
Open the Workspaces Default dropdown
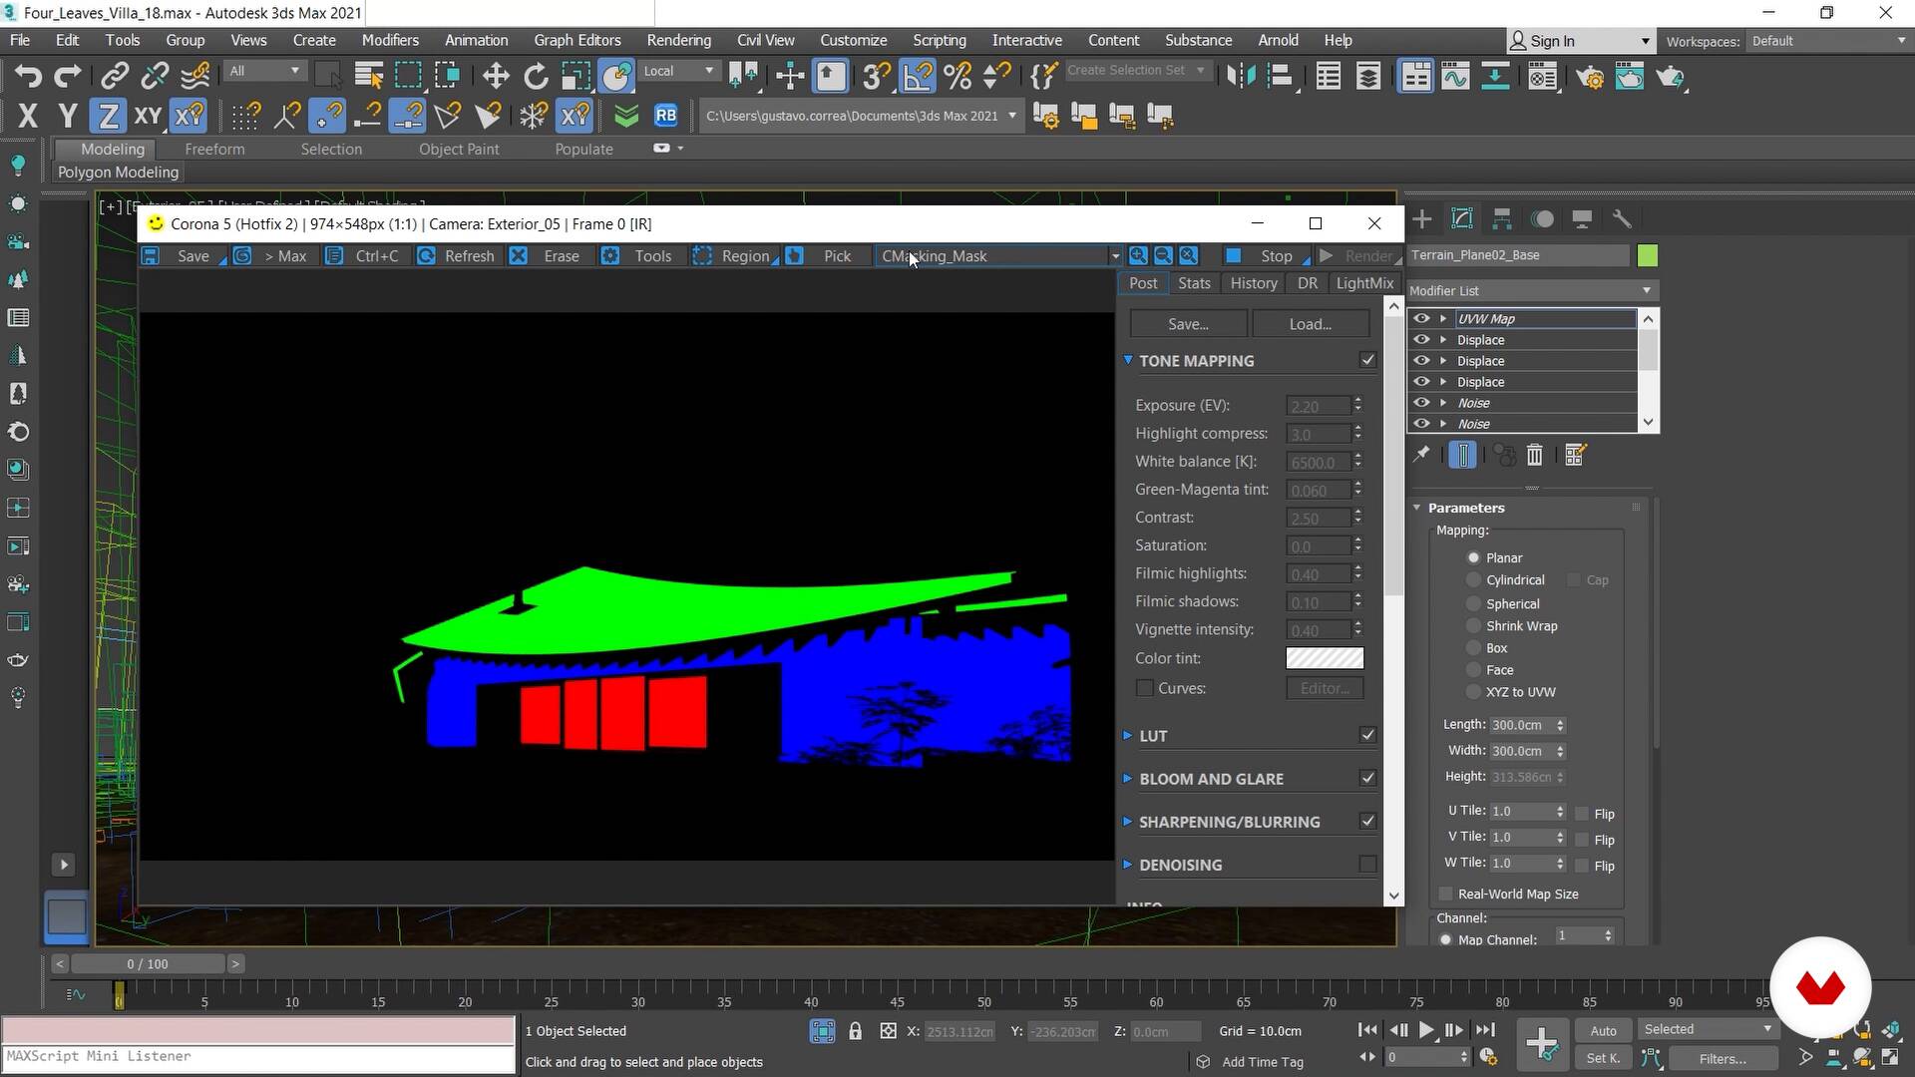1829,41
